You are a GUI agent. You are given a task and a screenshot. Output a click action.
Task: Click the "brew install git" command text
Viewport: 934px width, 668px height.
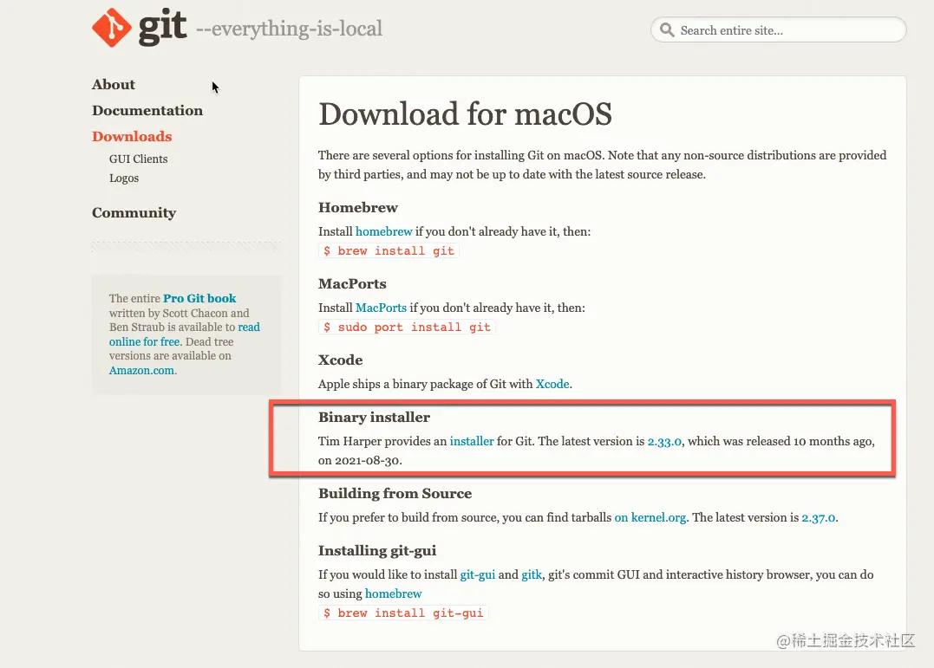click(389, 250)
